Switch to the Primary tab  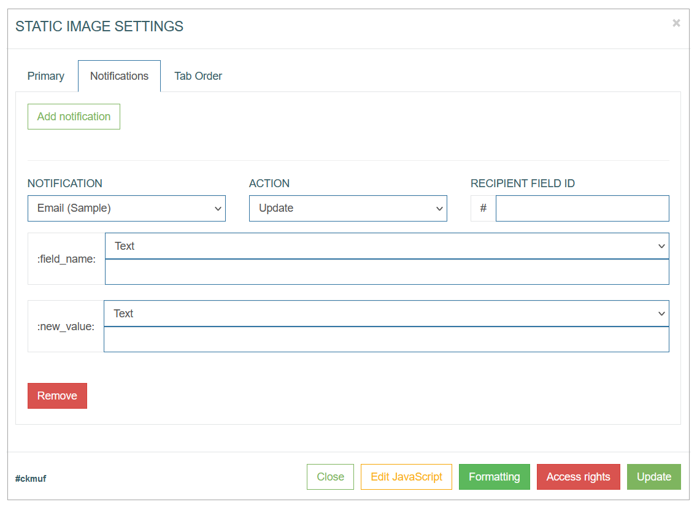coord(46,76)
